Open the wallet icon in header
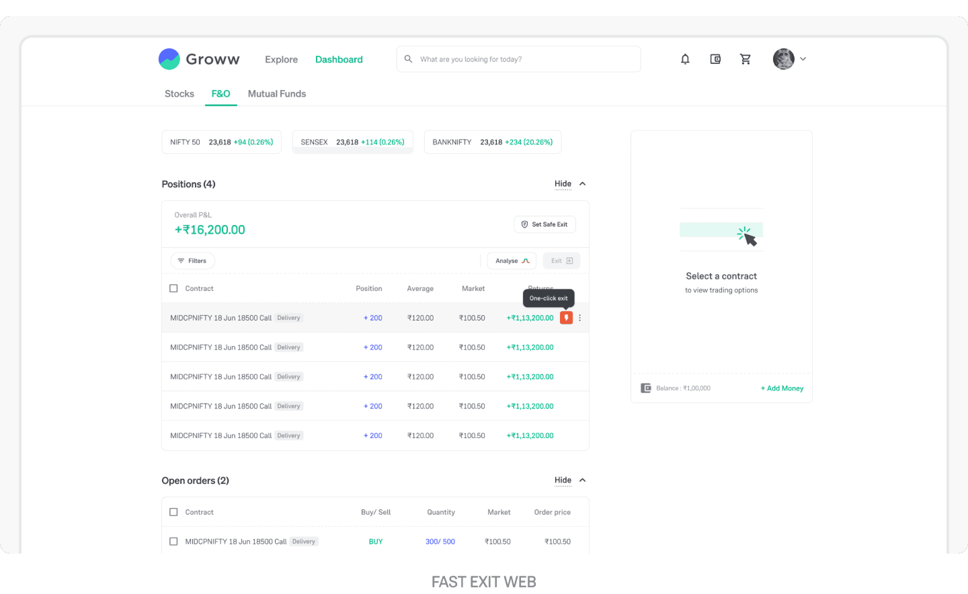 coord(715,59)
